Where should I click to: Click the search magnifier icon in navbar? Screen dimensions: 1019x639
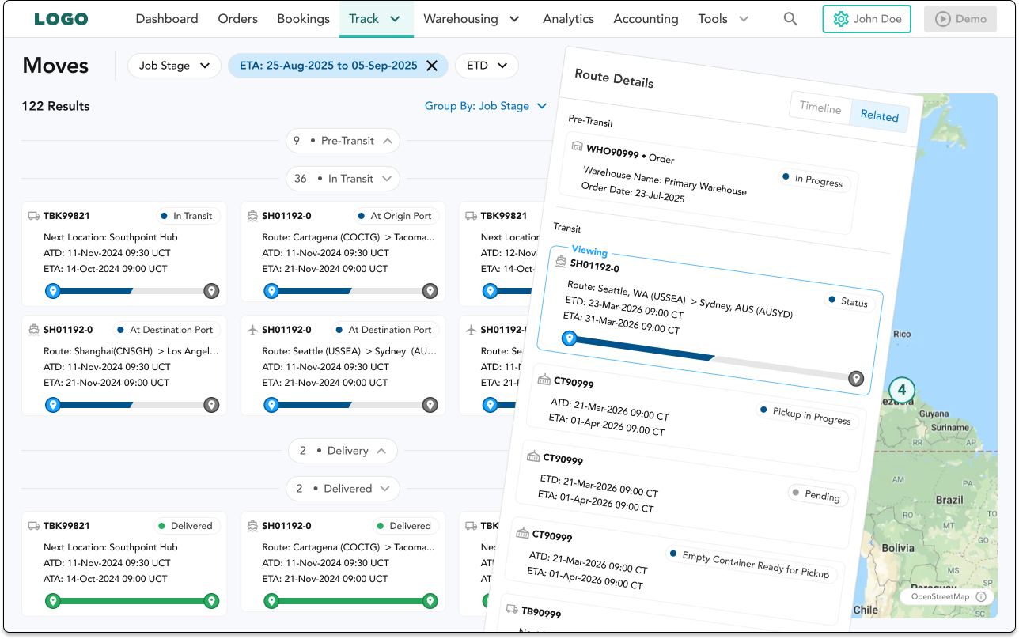790,19
